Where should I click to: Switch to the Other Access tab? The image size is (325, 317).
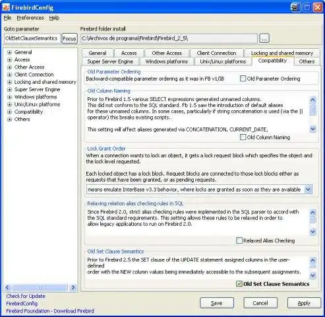click(167, 53)
